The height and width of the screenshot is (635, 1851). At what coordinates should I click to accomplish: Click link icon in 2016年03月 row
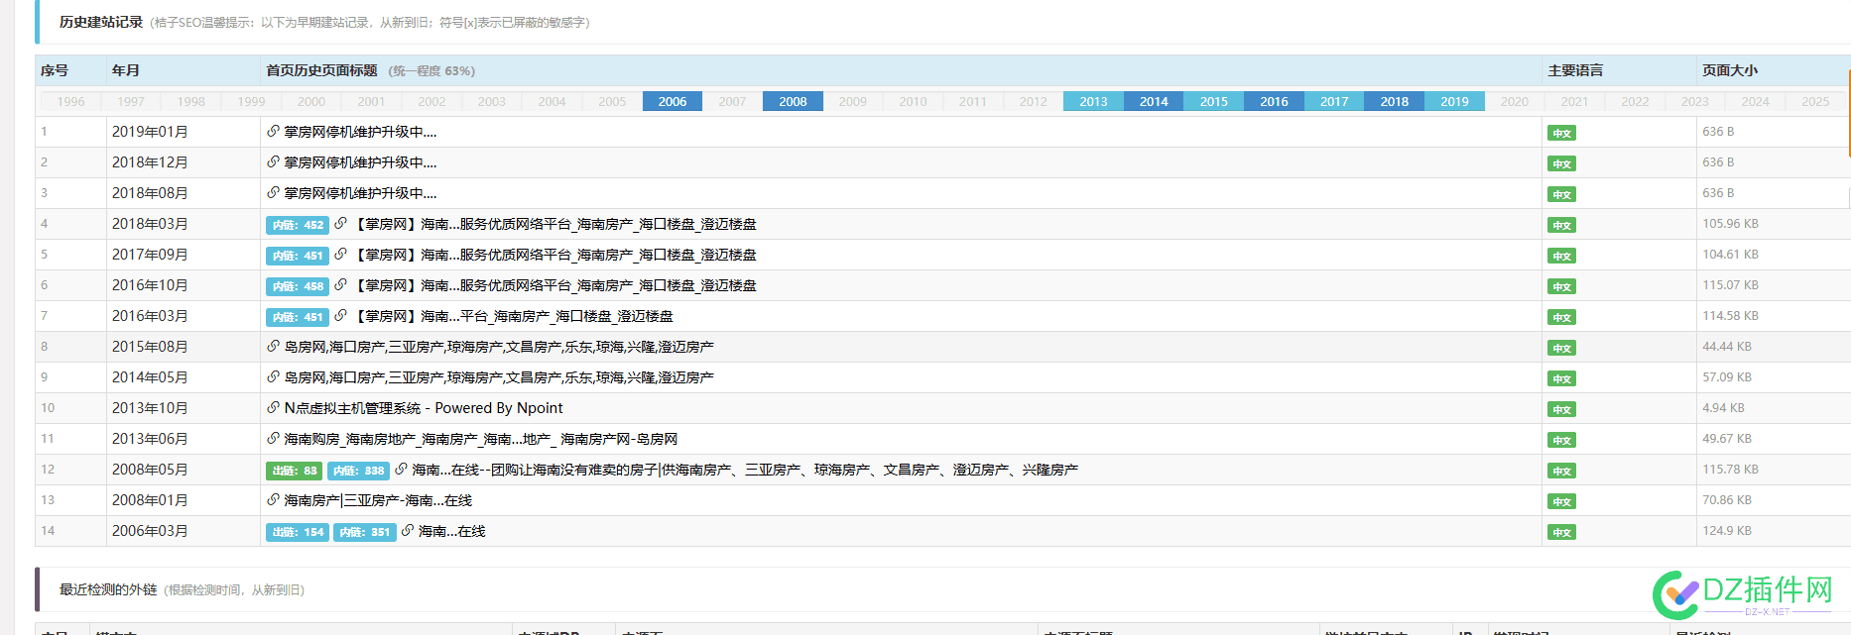pos(340,316)
